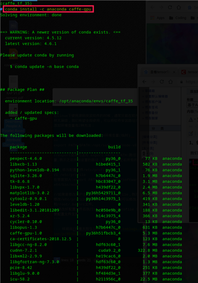198x283 pixels.
Task: Click the 'package' column header
Action: click(x=19, y=147)
